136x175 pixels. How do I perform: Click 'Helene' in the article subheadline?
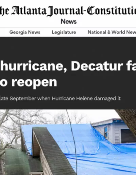(x=84, y=99)
